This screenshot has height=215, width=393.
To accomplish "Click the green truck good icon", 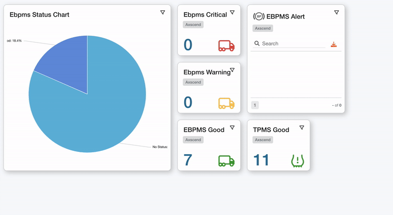I will (x=226, y=161).
